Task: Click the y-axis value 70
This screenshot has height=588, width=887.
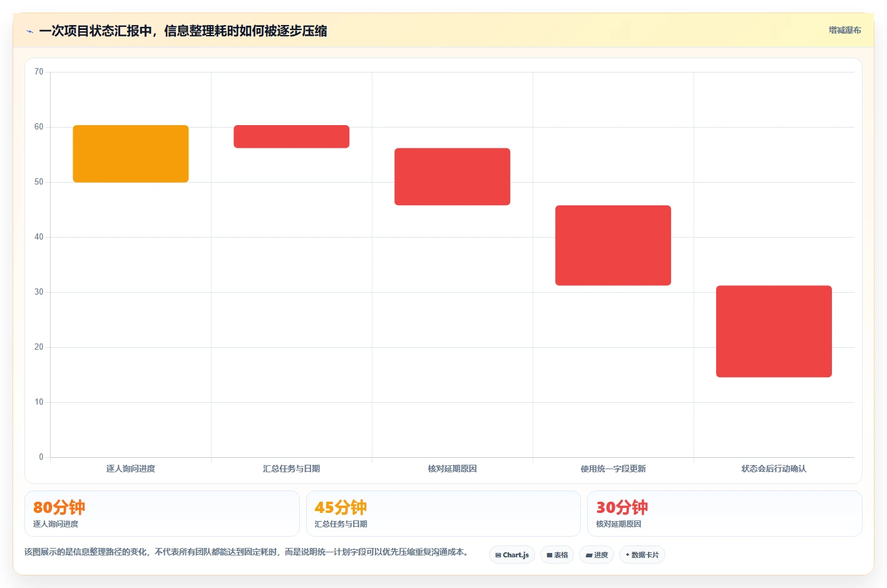Action: click(x=39, y=72)
